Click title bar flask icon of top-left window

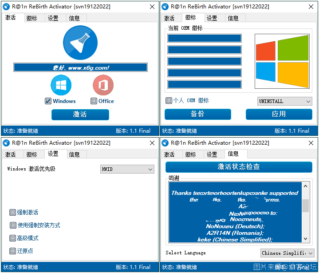pyautogui.click(x=6, y=7)
